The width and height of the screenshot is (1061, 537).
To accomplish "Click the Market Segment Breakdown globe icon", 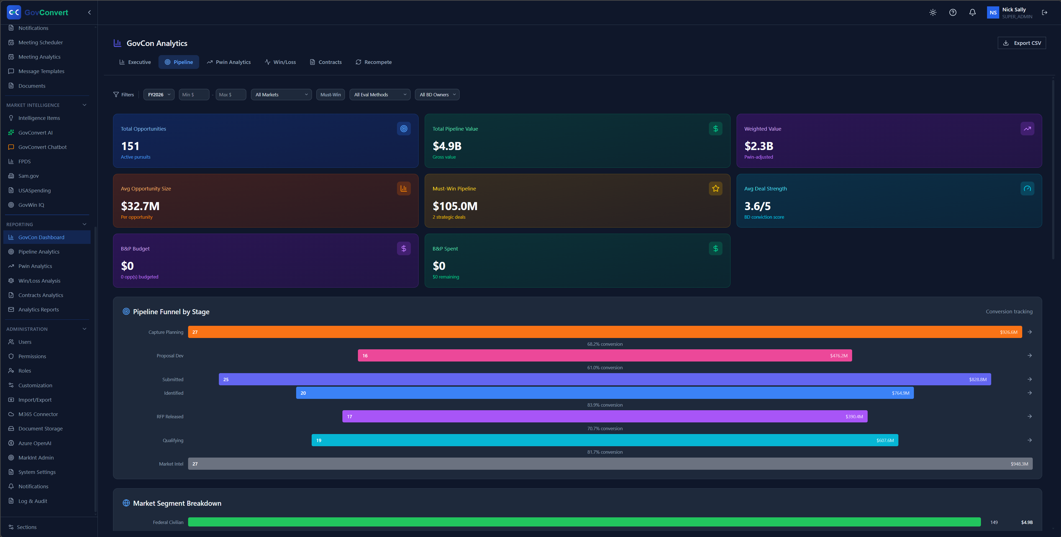I will tap(126, 503).
